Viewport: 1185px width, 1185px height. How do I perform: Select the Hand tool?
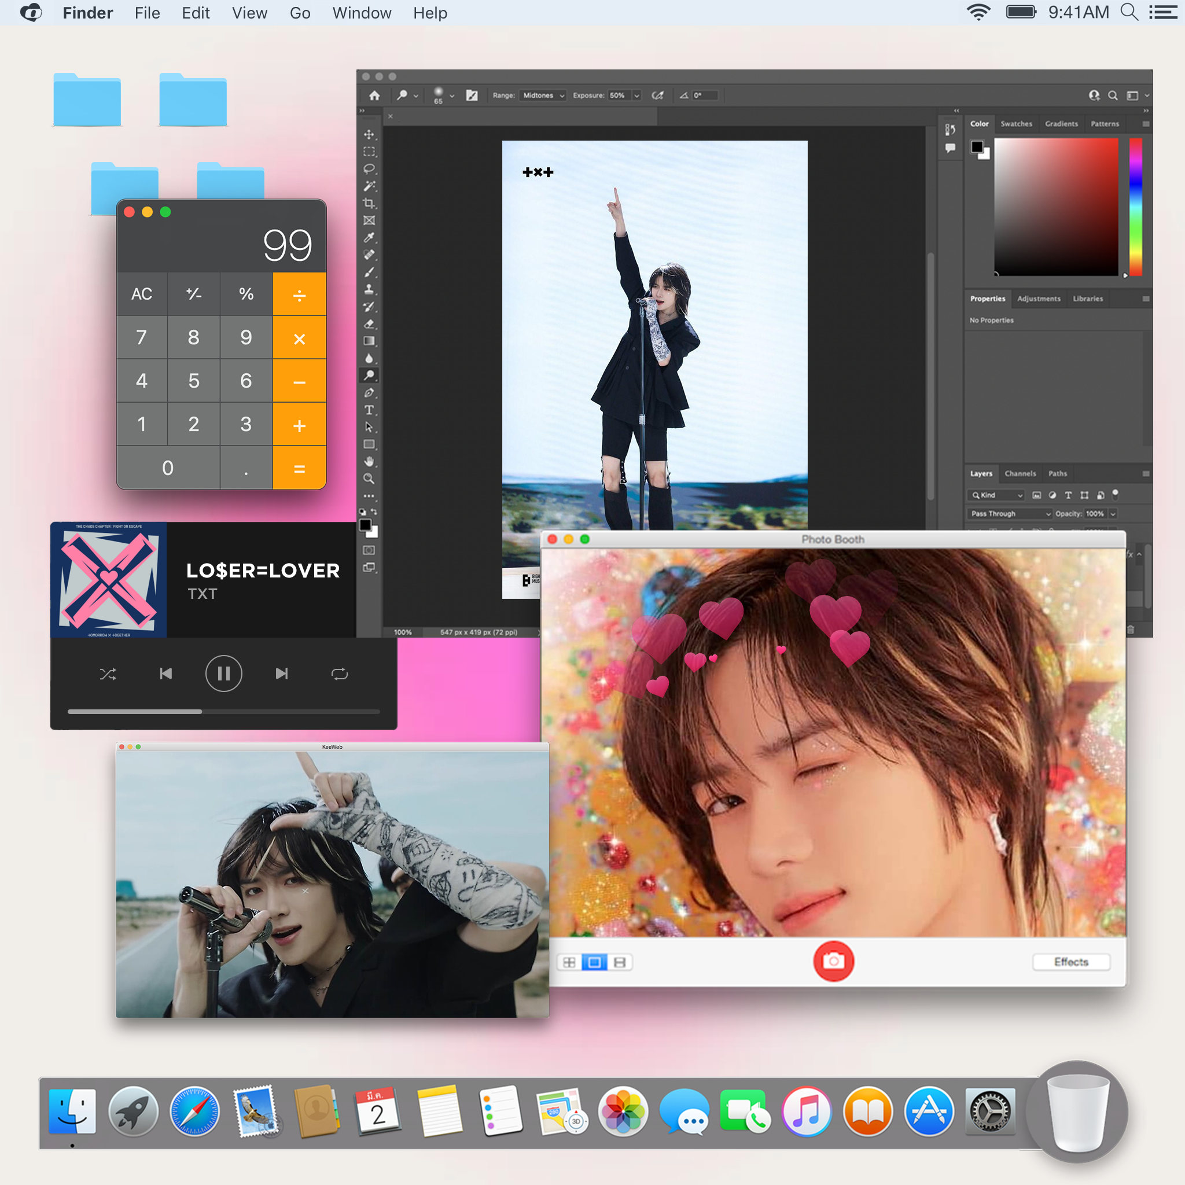pos(369,461)
